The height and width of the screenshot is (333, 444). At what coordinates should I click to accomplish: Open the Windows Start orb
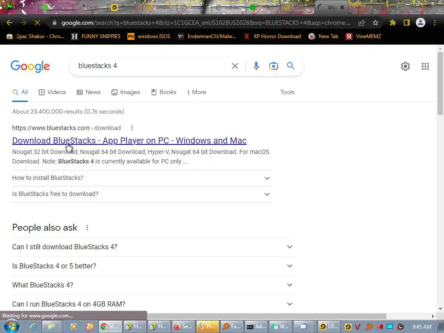11,326
